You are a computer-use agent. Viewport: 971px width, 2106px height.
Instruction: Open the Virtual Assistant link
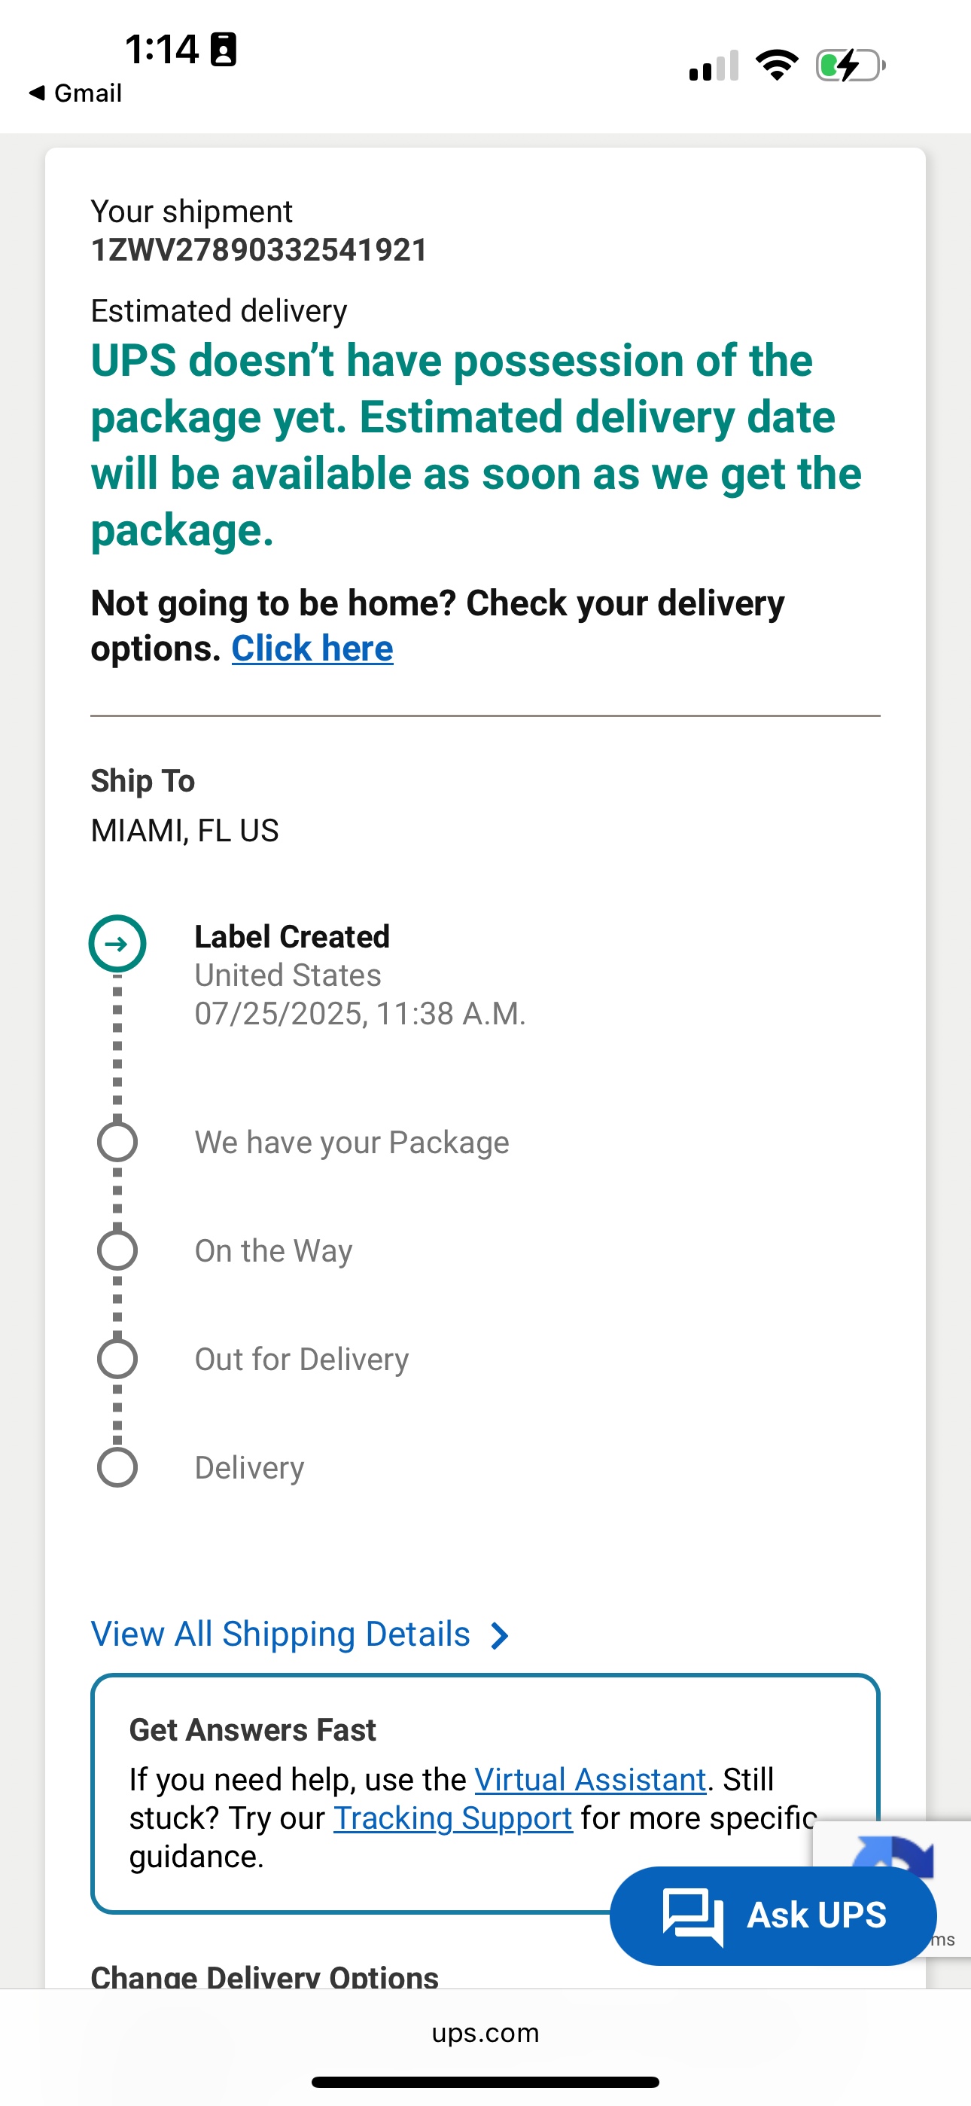[590, 1779]
